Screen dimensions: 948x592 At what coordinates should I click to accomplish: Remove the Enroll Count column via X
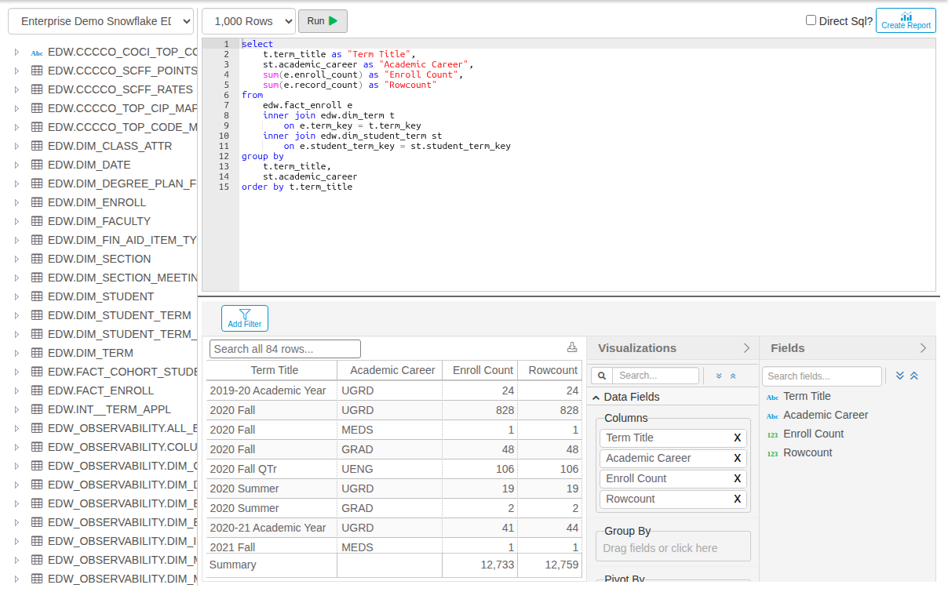(x=737, y=479)
